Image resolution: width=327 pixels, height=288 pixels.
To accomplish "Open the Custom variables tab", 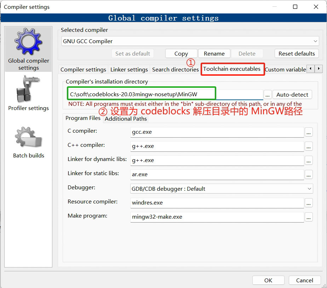I will coord(285,69).
